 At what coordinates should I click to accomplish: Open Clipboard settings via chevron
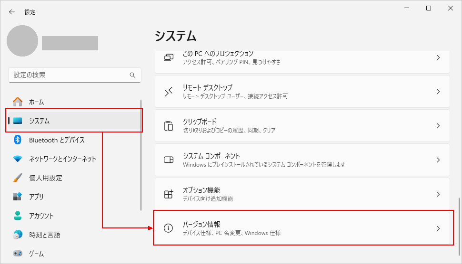coord(438,126)
